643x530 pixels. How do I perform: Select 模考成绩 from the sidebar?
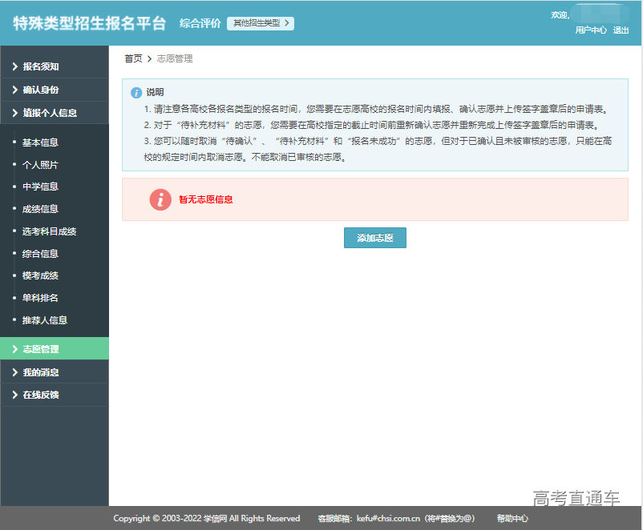pyautogui.click(x=39, y=274)
